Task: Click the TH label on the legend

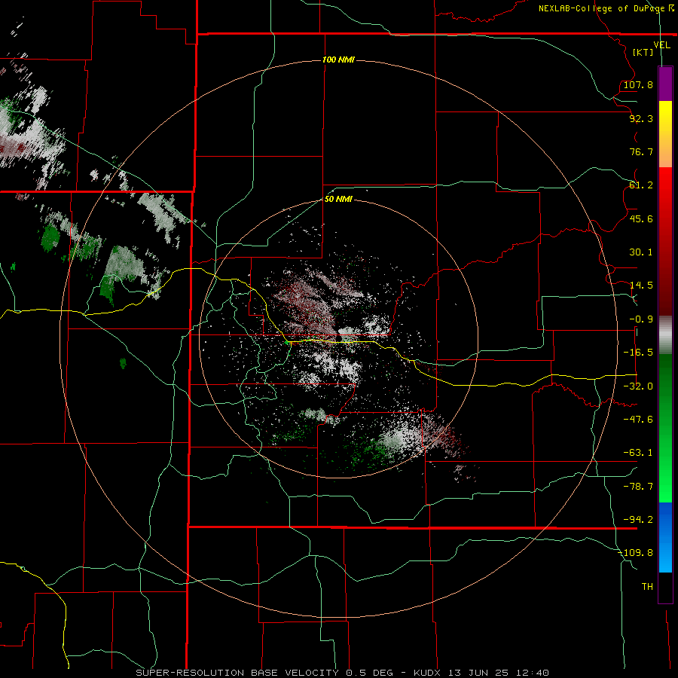Action: tap(647, 587)
